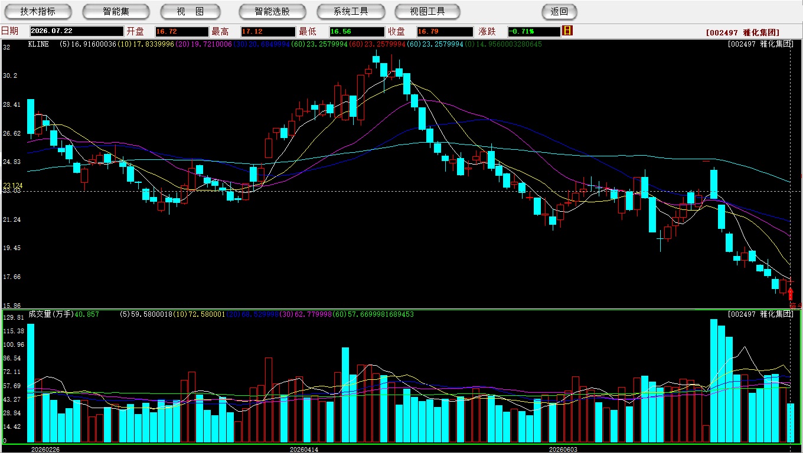Click the 返回 button
The image size is (803, 453).
559,11
